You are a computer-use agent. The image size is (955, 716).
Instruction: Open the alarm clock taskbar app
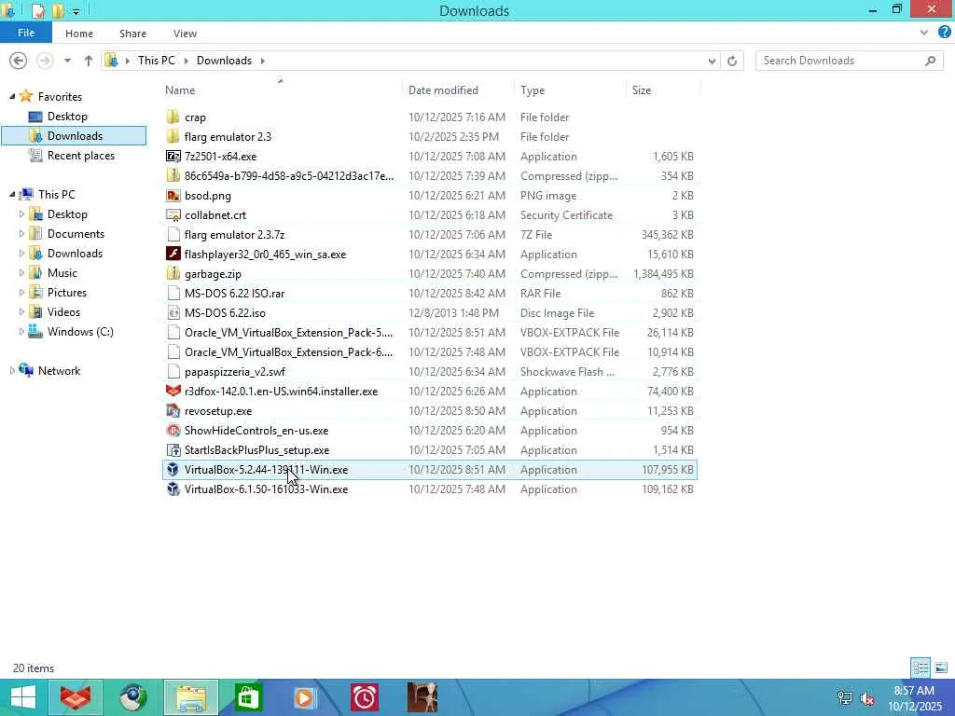pos(365,697)
